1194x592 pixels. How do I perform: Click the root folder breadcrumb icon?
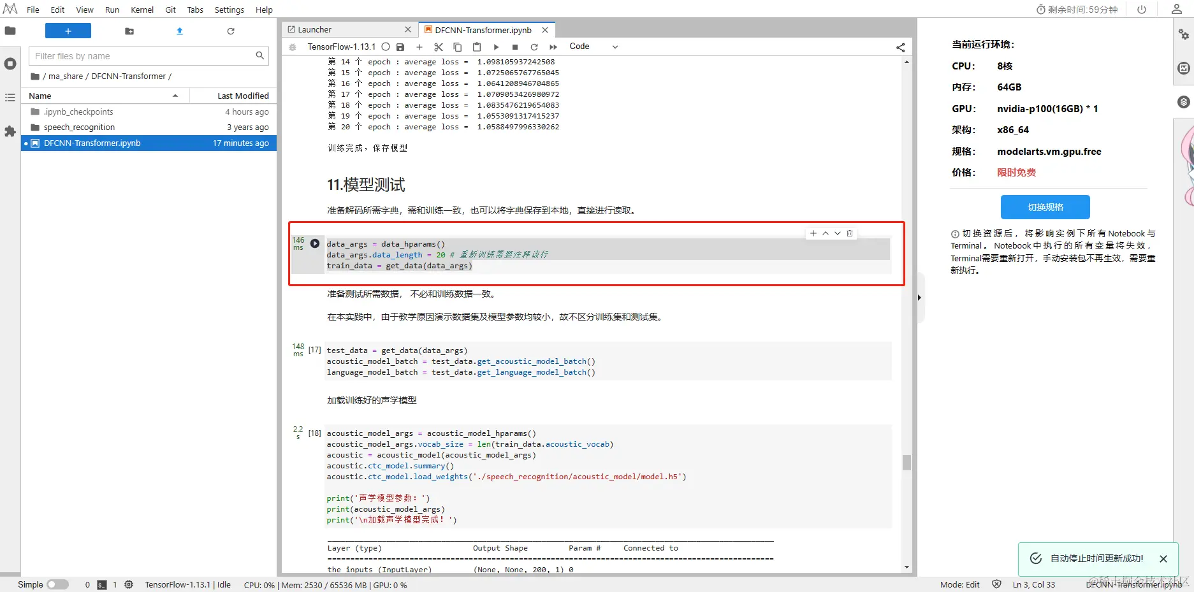(x=35, y=76)
